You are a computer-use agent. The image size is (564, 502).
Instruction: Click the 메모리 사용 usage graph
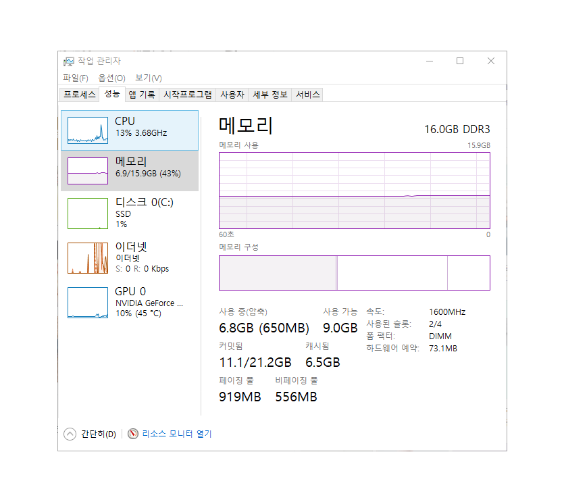click(x=355, y=191)
